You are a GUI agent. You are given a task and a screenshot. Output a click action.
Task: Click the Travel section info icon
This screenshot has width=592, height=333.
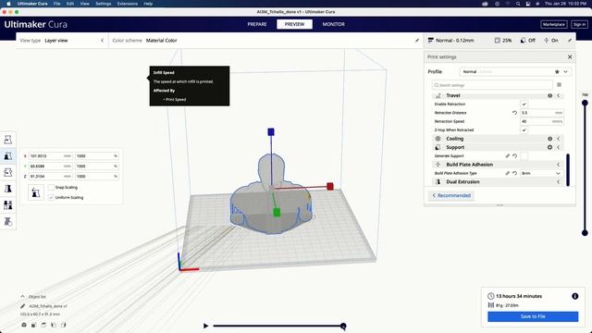549,95
